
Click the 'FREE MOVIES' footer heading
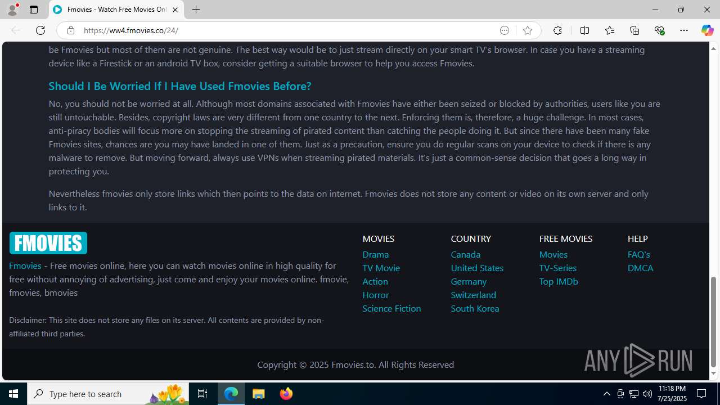point(565,238)
